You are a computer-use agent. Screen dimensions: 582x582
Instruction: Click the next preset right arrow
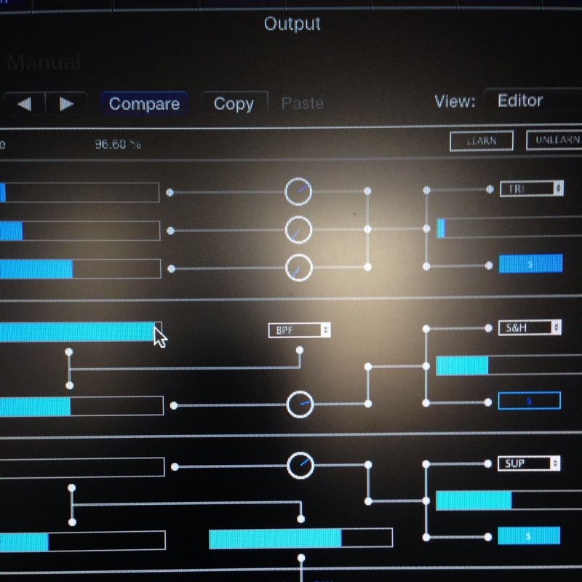point(66,104)
